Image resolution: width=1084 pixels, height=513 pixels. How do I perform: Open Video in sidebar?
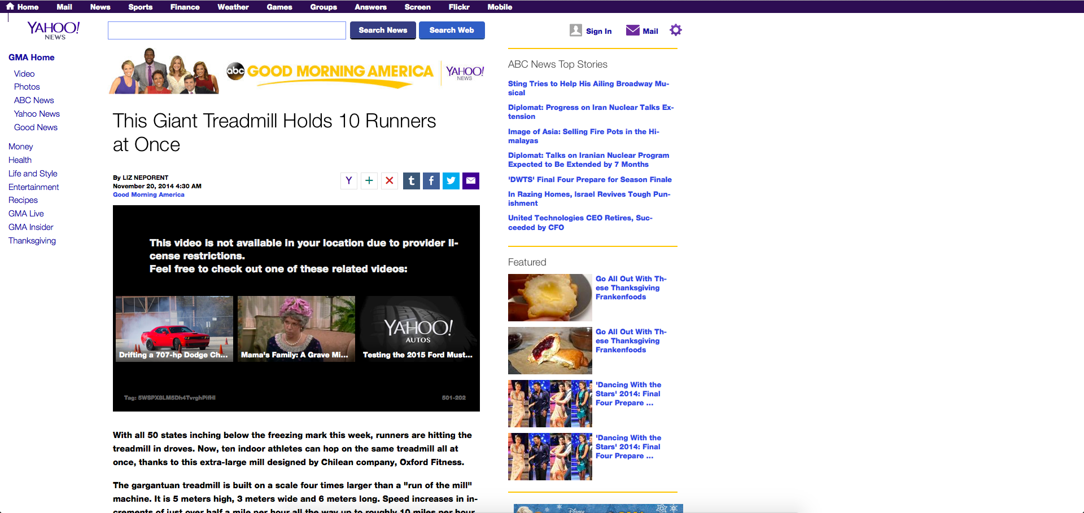[x=24, y=74]
